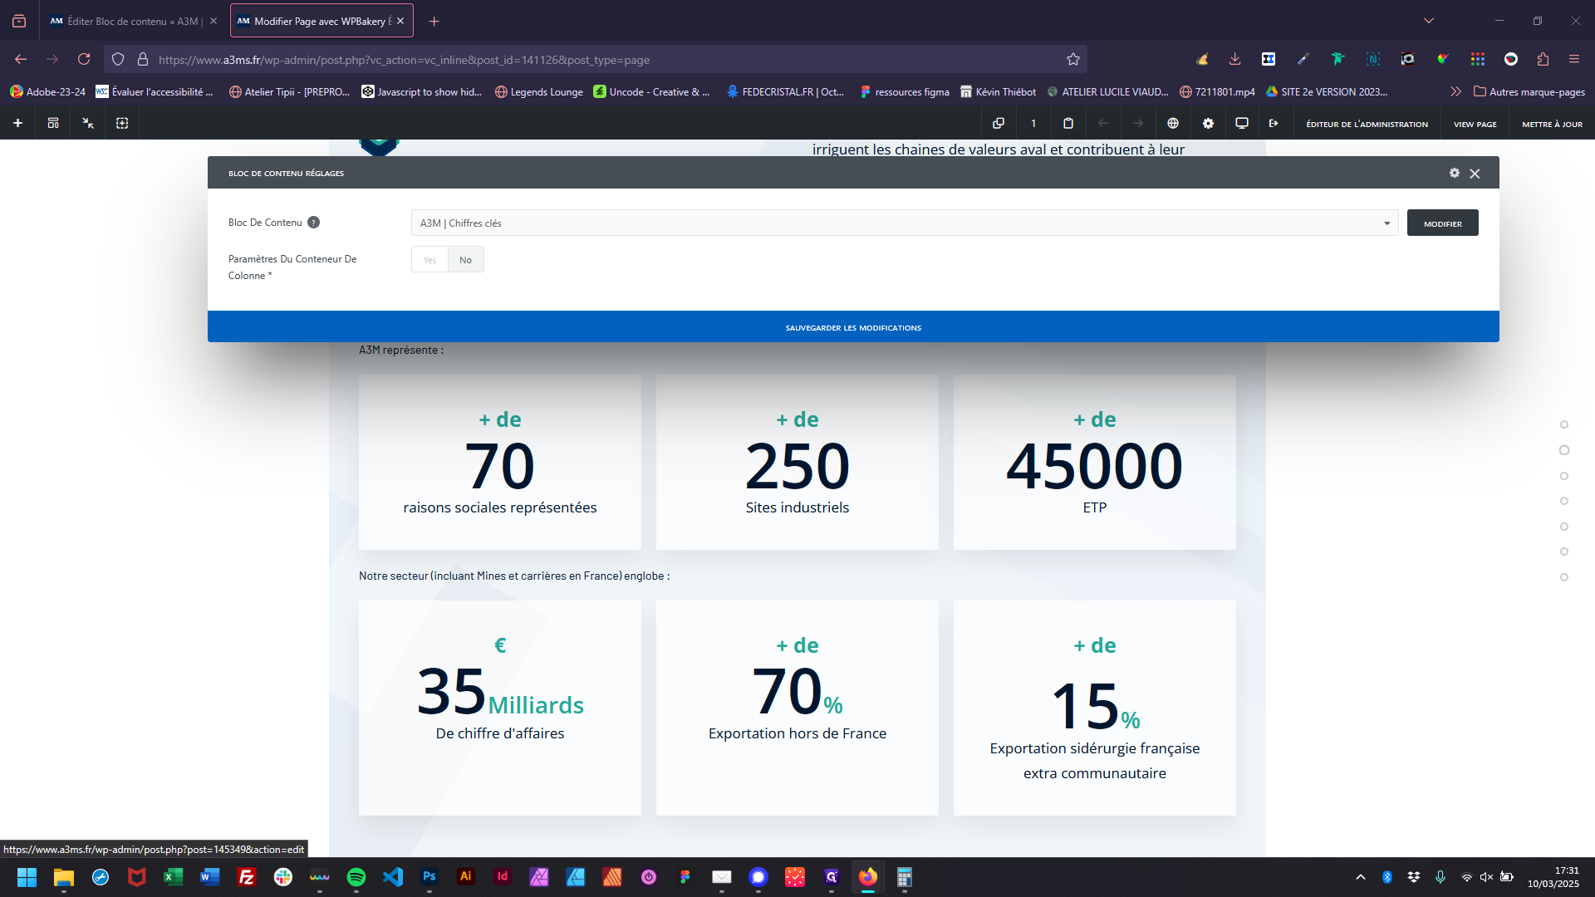
Task: Click the toolbar layout counter showing 1
Action: tap(1033, 123)
